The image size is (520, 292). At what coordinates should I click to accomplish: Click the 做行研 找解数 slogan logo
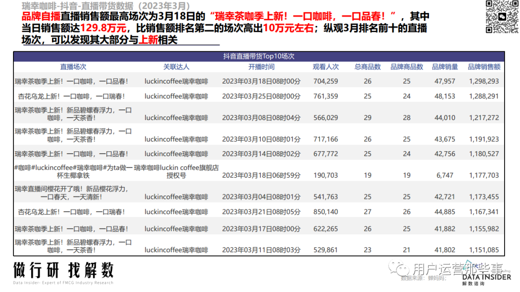click(x=64, y=270)
